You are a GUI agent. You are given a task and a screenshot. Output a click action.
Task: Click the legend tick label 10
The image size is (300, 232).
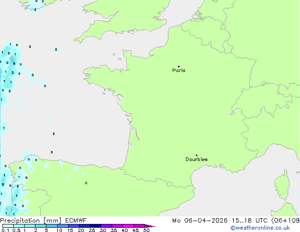59,230
